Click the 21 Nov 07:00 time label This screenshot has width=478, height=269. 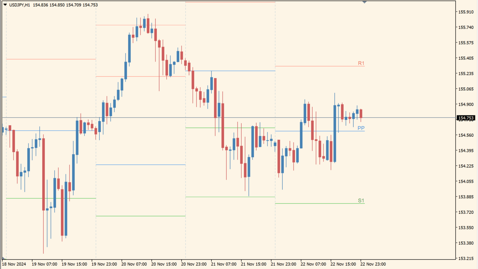pyautogui.click(x=224, y=264)
